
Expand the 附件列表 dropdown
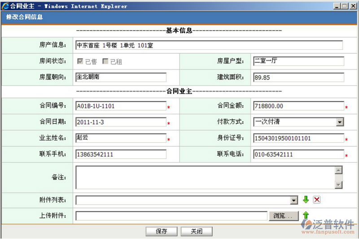tap(294, 200)
